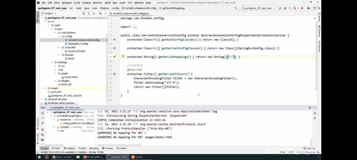Screen dimensions: 357x160
Task: Hide the Project panel with the minus icon
Action: click(105, 13)
